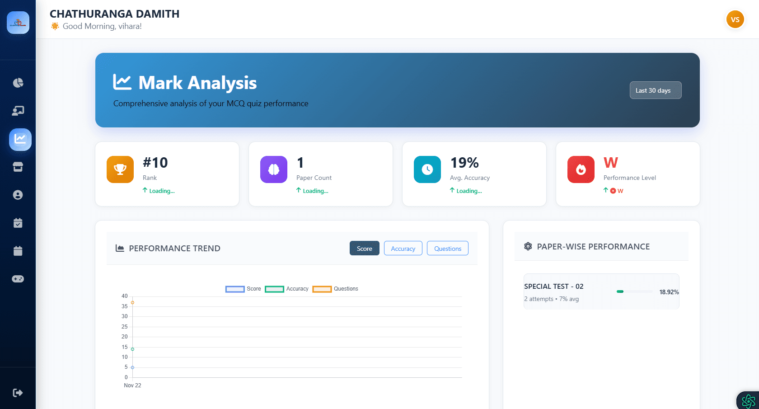Click the 18.92% progress bar
The image size is (759, 409).
pos(634,291)
